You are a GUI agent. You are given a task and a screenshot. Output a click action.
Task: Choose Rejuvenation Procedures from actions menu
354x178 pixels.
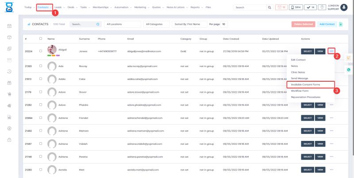[305, 97]
